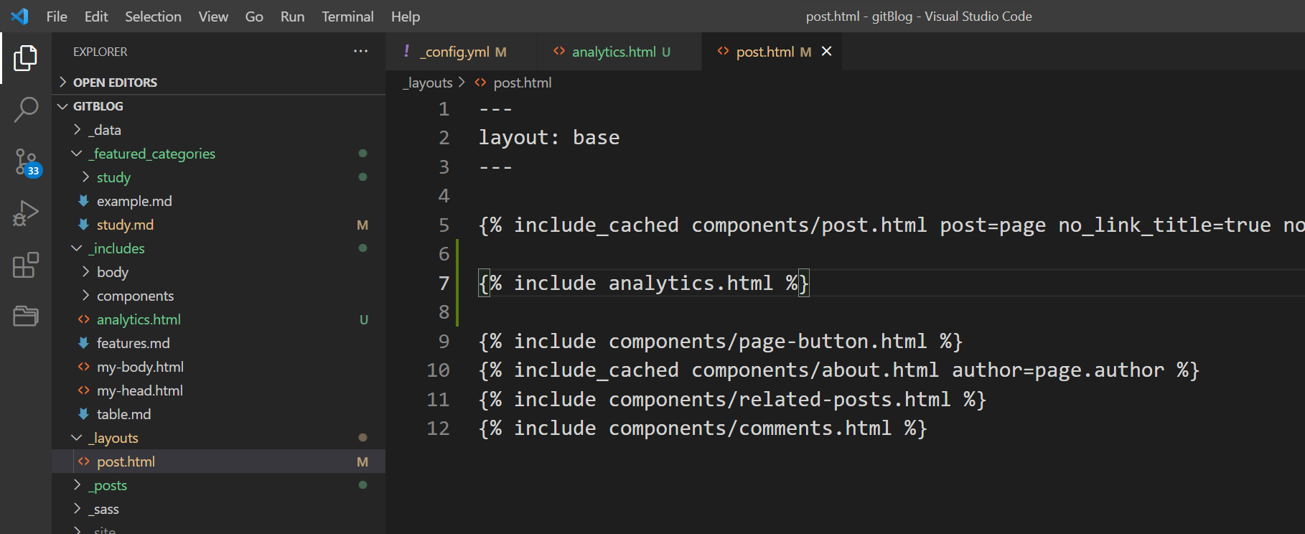Click the VS Code logo icon
Viewport: 1305px width, 534px height.
point(20,16)
